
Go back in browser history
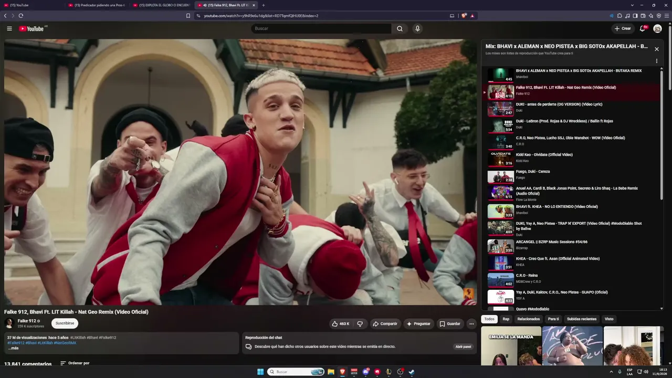pyautogui.click(x=5, y=16)
